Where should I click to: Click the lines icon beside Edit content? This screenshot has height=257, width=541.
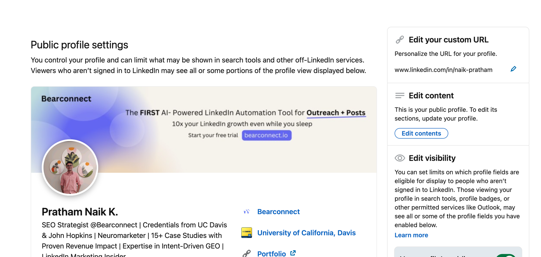[400, 95]
